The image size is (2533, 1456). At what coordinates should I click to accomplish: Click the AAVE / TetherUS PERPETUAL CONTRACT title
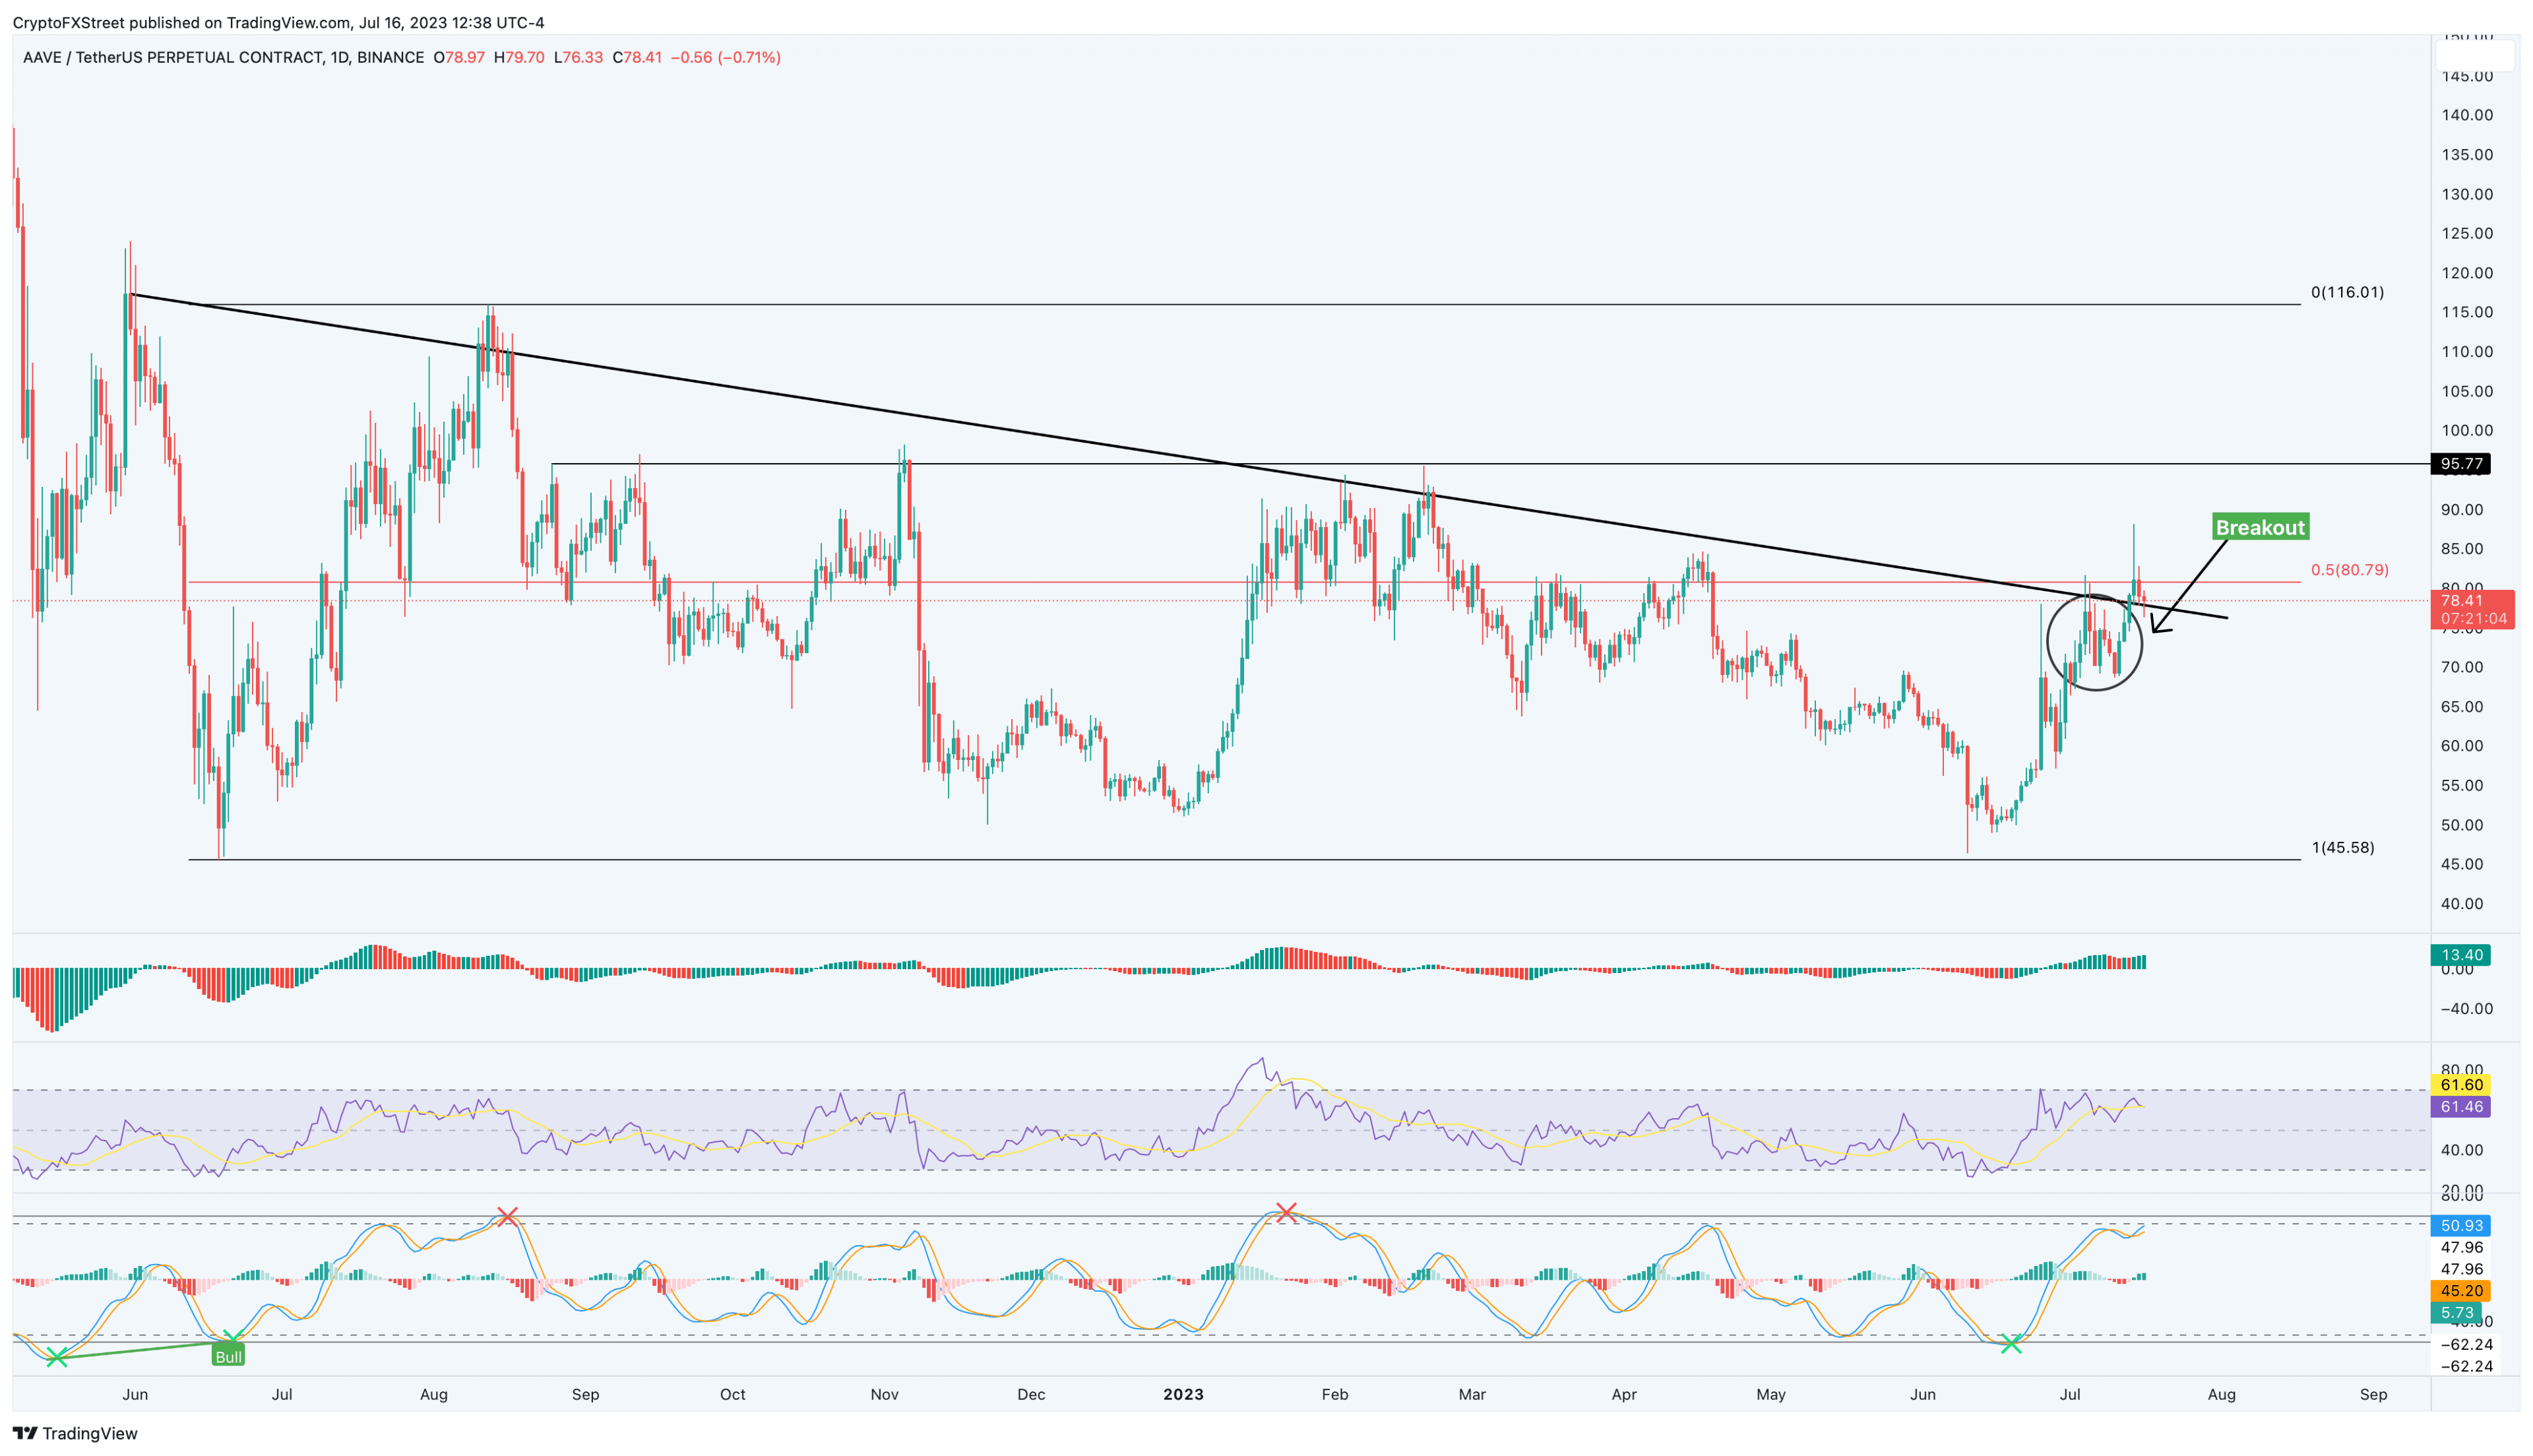tap(224, 57)
